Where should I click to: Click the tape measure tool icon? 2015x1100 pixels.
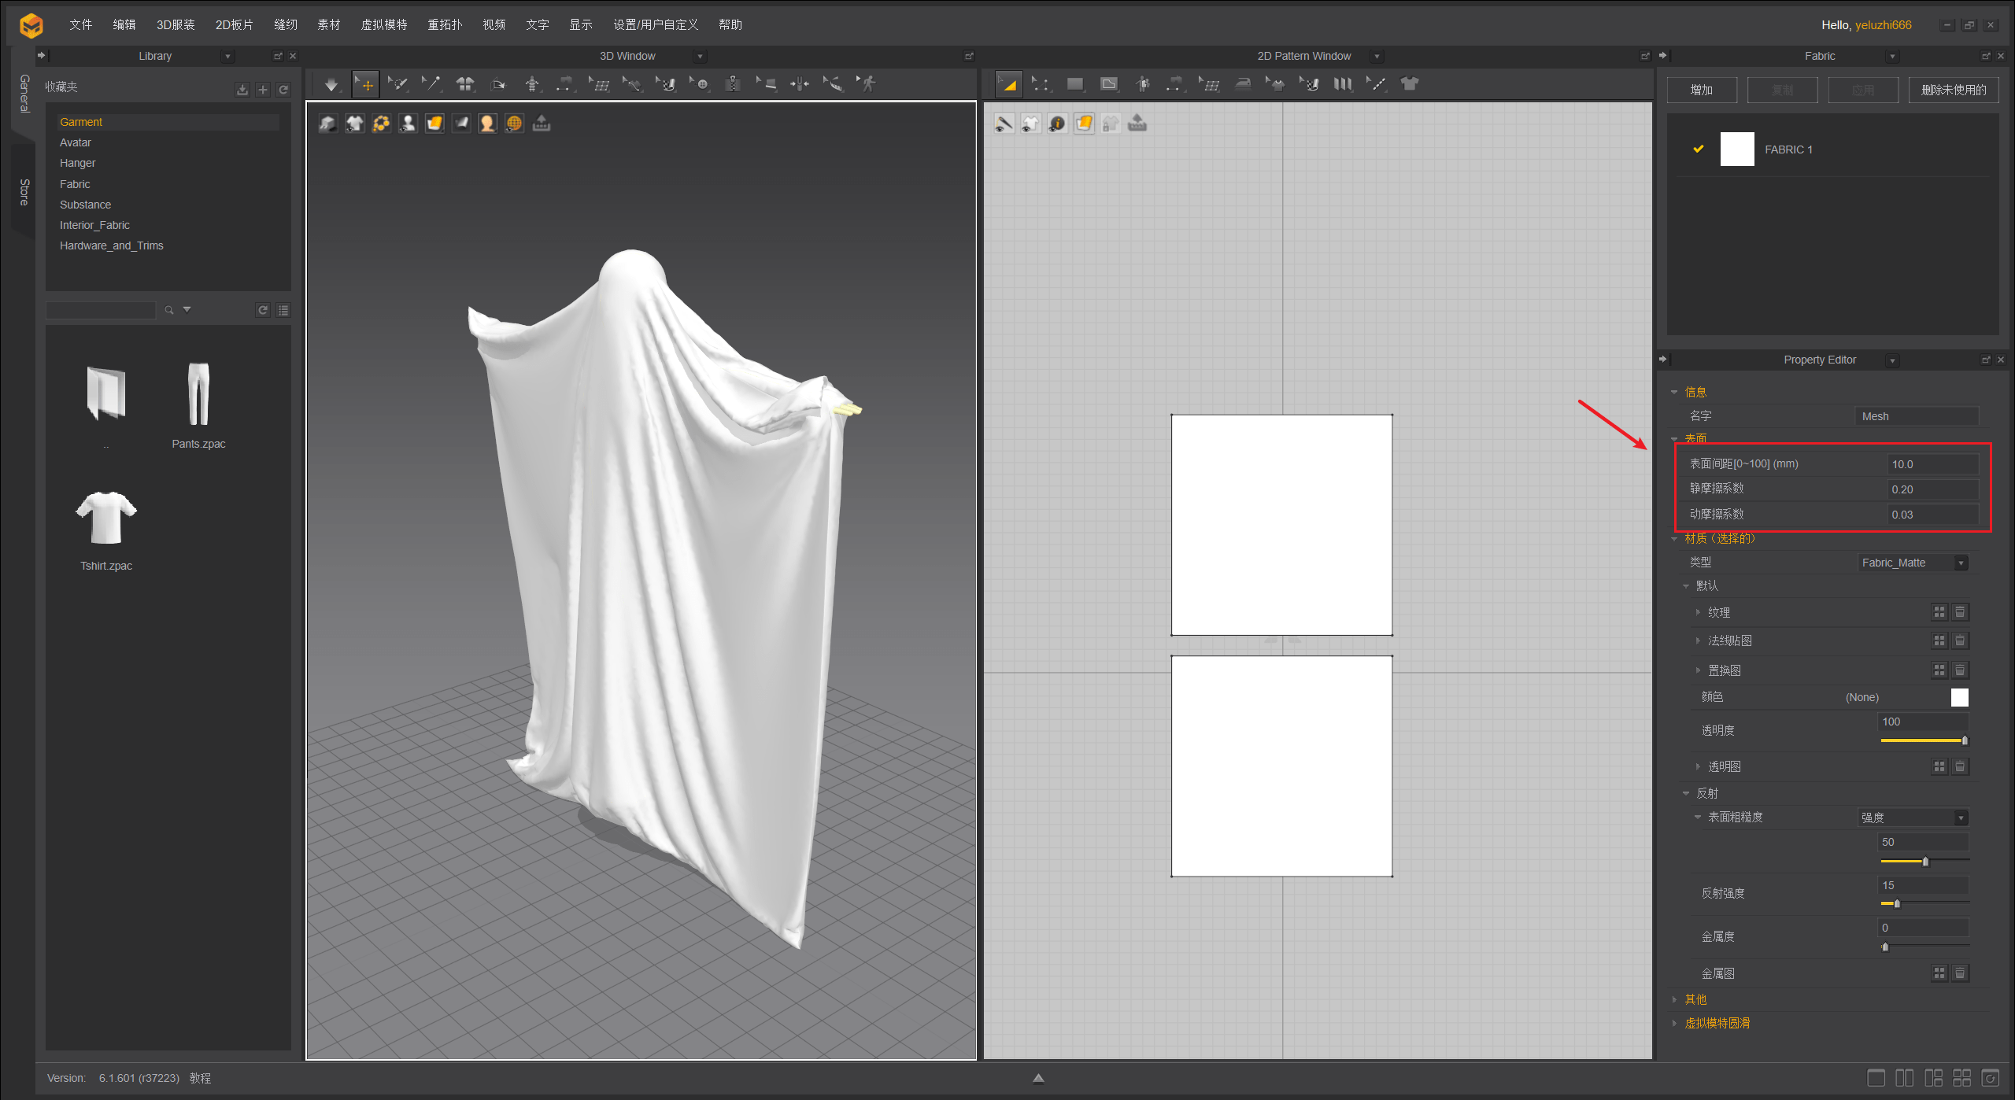tap(834, 84)
